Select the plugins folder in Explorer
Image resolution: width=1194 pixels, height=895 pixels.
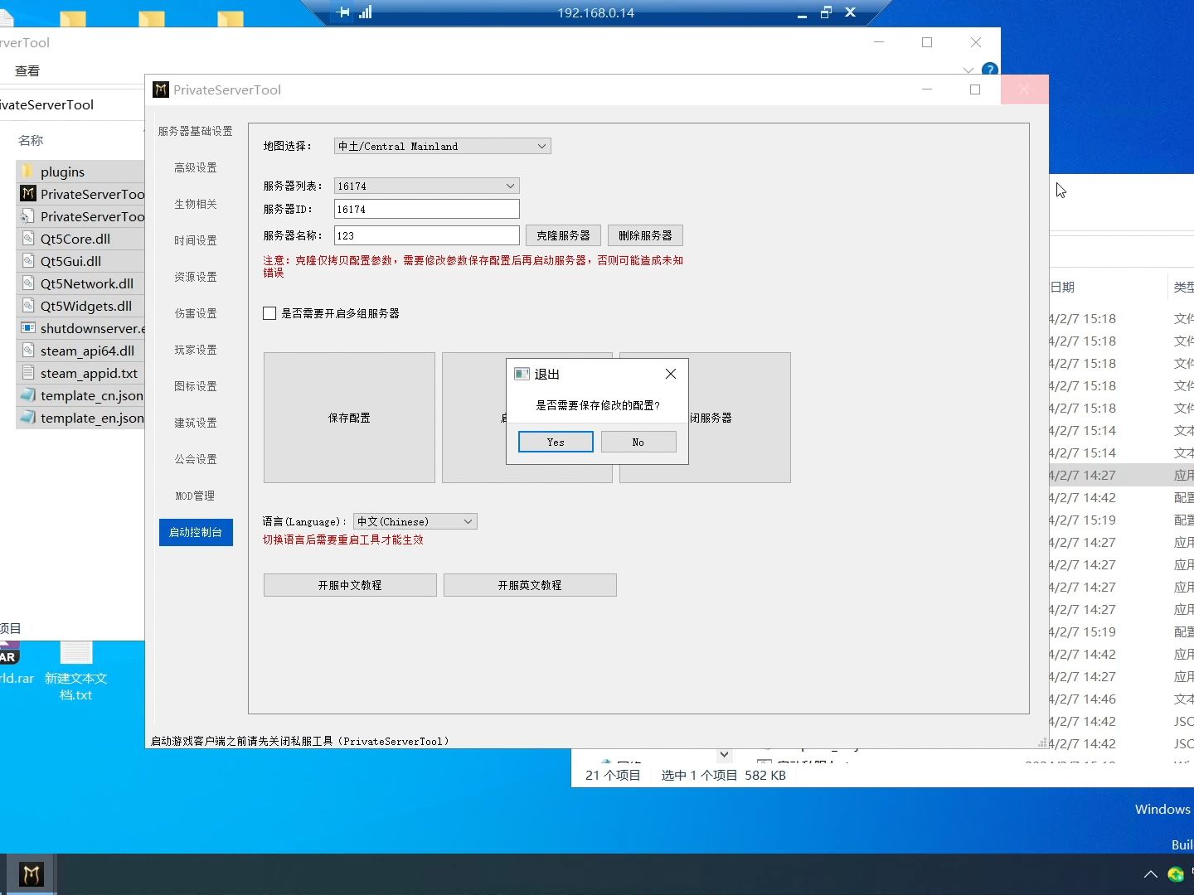click(63, 172)
